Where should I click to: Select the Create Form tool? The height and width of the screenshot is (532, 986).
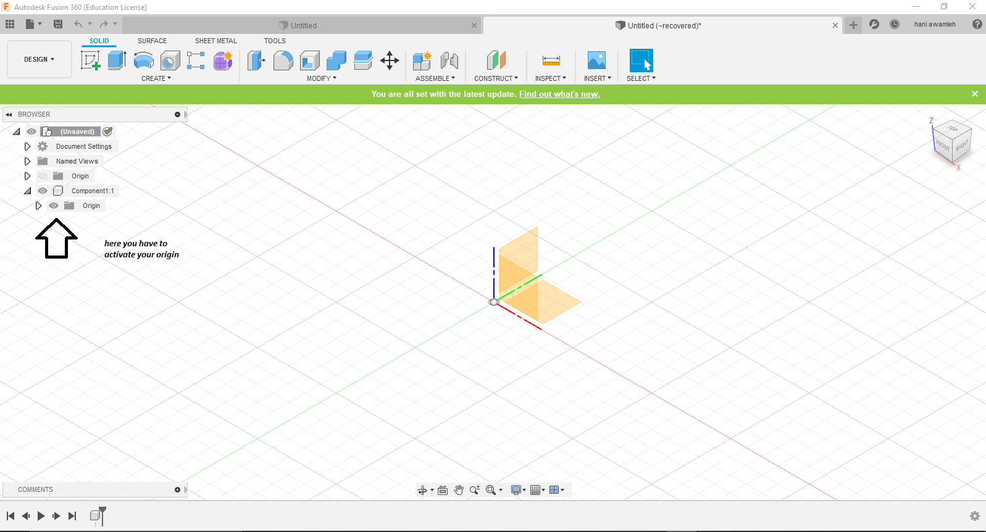pyautogui.click(x=223, y=60)
